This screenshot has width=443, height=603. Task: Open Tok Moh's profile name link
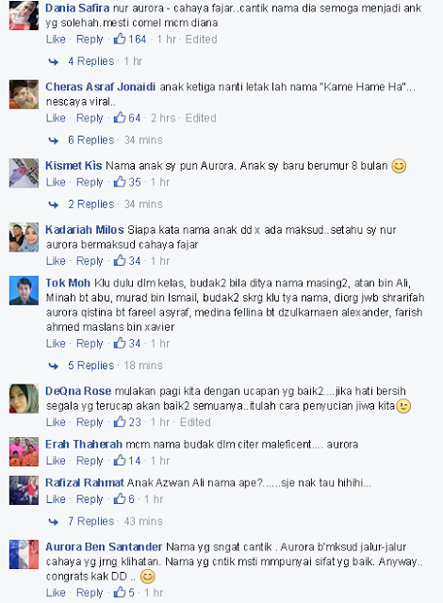pos(68,283)
